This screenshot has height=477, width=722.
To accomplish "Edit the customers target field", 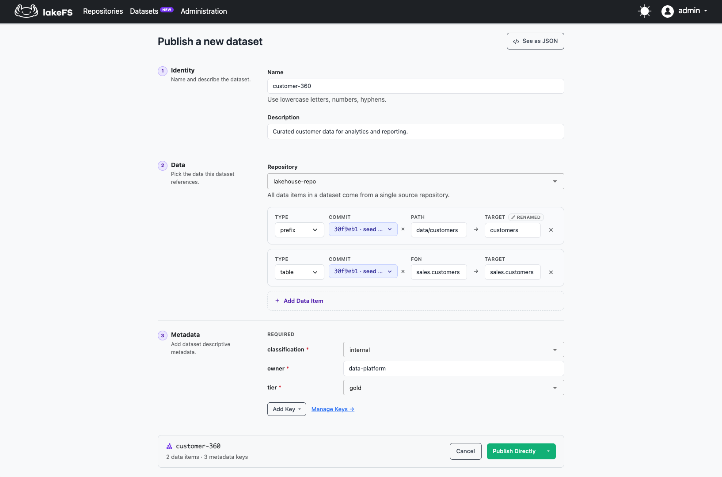I will (513, 230).
